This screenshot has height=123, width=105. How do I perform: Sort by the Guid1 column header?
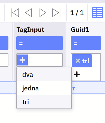[x=80, y=30]
